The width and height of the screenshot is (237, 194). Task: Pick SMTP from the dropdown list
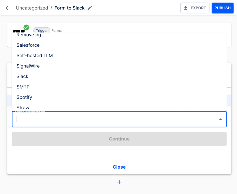click(119, 87)
